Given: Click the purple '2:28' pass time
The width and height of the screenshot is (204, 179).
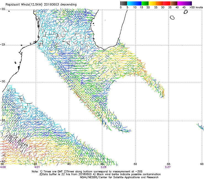Looking at the screenshot, I should click(x=103, y=167).
